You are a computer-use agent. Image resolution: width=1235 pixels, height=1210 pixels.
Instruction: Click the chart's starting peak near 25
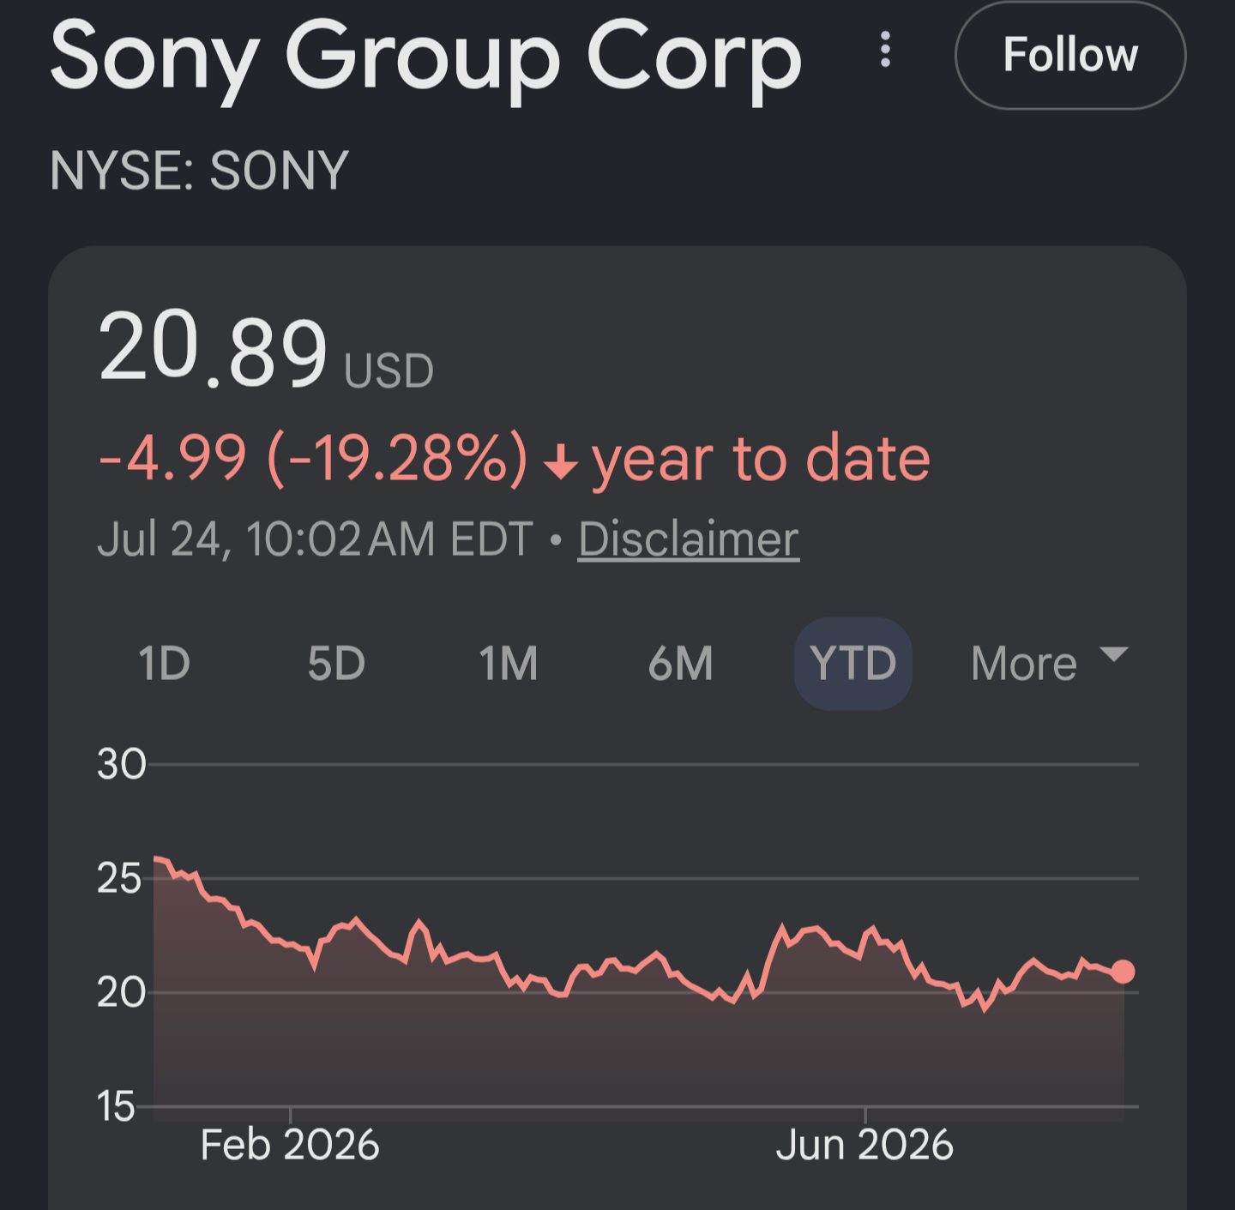point(157,858)
